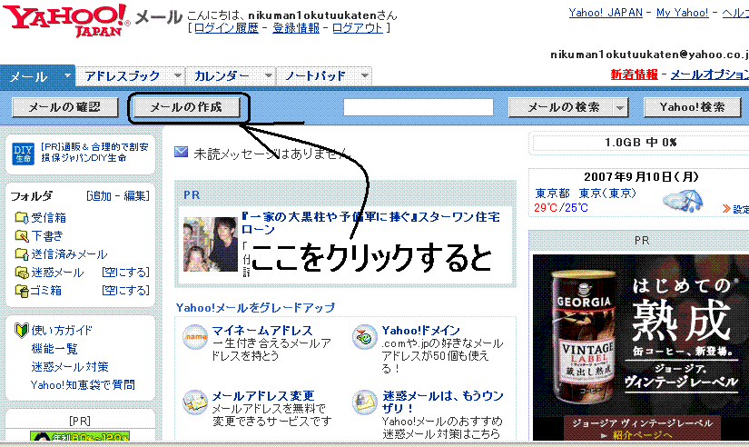Click the 迷惑メール folder icon

pos(22,272)
